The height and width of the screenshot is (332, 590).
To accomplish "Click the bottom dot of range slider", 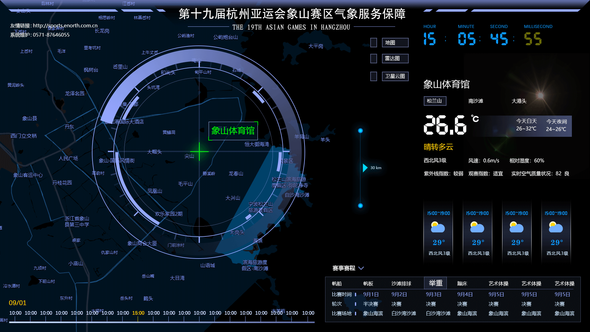I will (360, 206).
